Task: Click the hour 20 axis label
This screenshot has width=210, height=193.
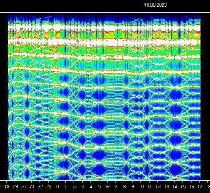Action: pos(23,187)
